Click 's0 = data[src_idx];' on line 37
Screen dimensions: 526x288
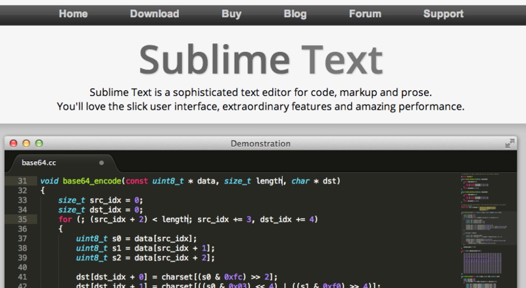[155, 239]
